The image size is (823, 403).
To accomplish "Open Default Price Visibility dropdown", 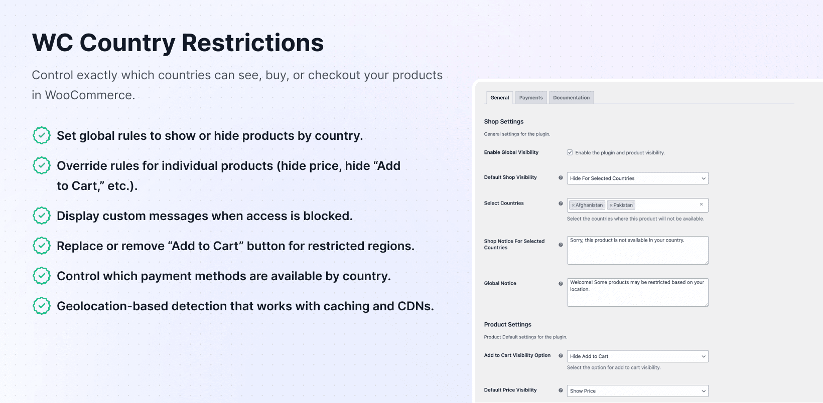I will tap(637, 391).
